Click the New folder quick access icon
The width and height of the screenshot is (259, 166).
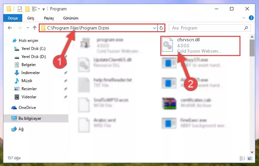[x=27, y=9]
